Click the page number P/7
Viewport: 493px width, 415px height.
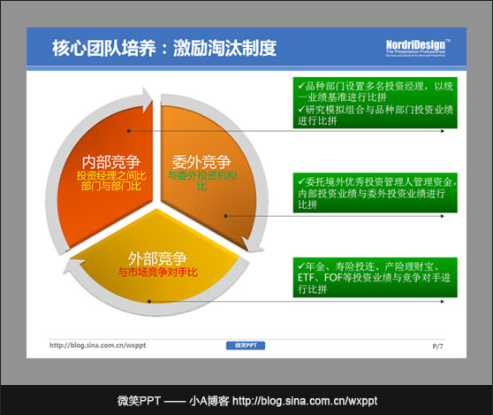point(437,346)
